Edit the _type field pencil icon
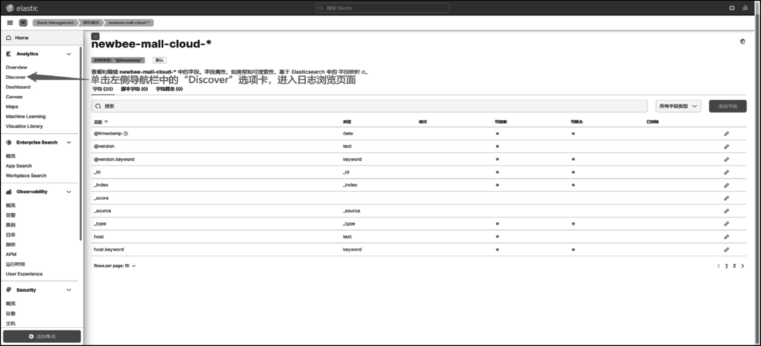The height and width of the screenshot is (346, 761). 726,224
